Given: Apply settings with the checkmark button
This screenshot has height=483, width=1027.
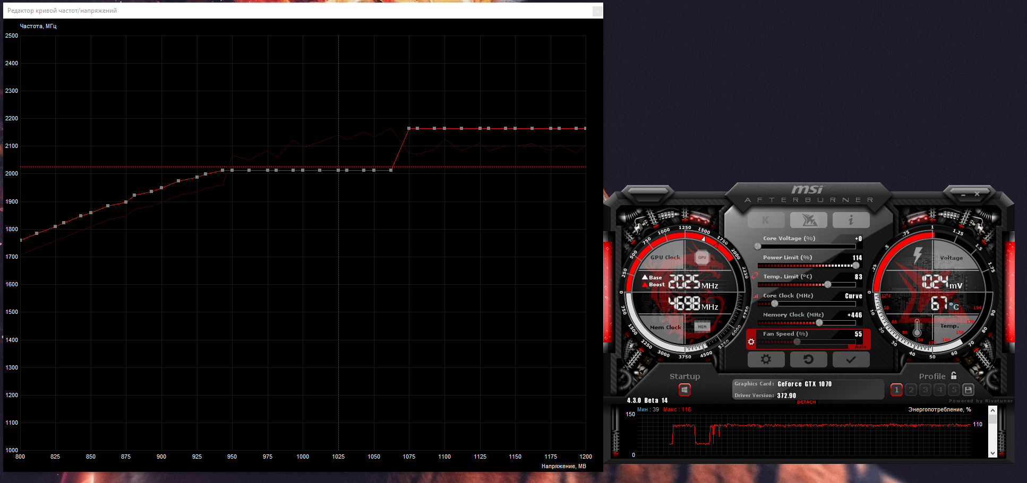Looking at the screenshot, I should (851, 359).
